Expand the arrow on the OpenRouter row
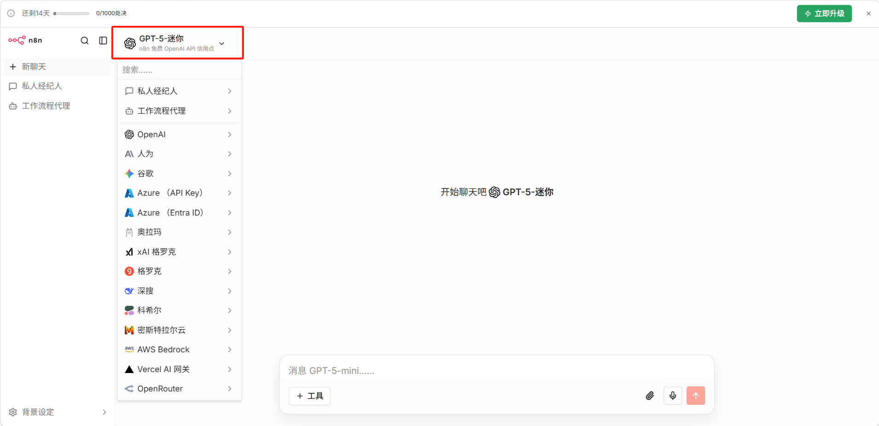The height and width of the screenshot is (426, 879). pos(230,389)
